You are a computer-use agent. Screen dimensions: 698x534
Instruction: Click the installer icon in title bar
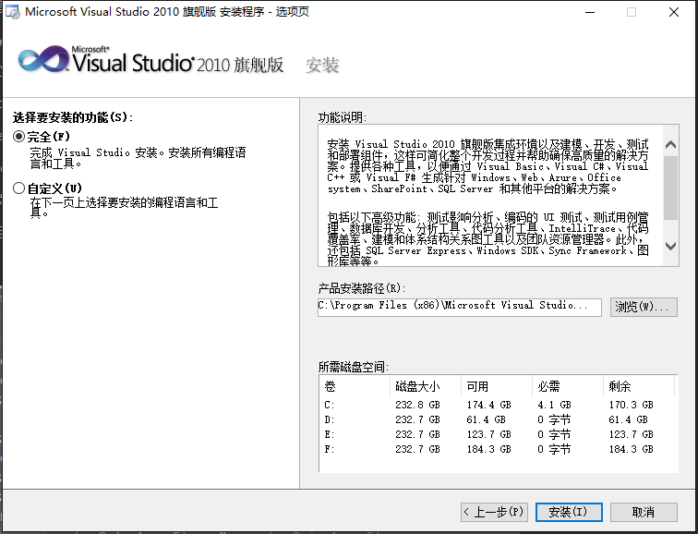pos(13,12)
